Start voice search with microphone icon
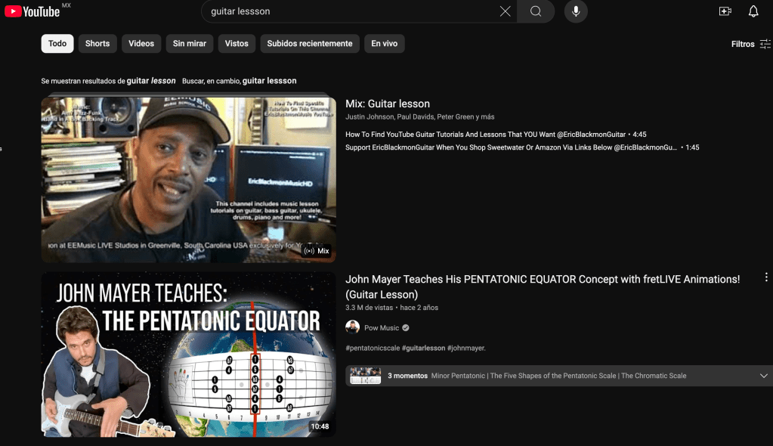 tap(575, 11)
